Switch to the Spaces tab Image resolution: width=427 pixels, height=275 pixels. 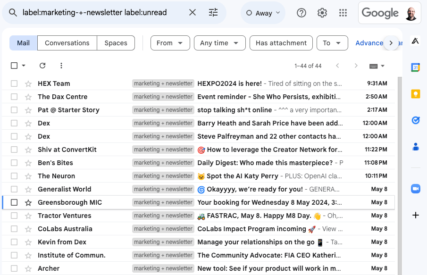[x=116, y=43]
